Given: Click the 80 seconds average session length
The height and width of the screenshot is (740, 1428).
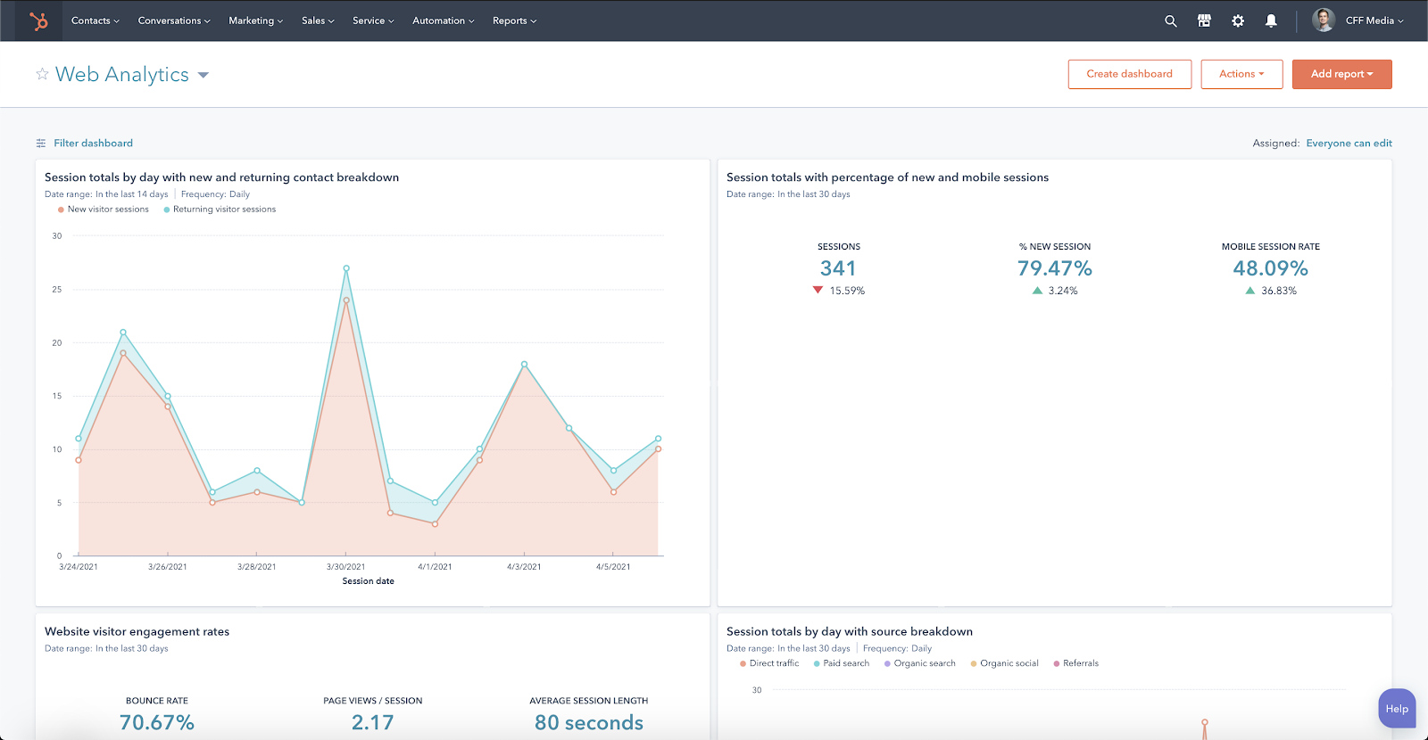Looking at the screenshot, I should 589,722.
